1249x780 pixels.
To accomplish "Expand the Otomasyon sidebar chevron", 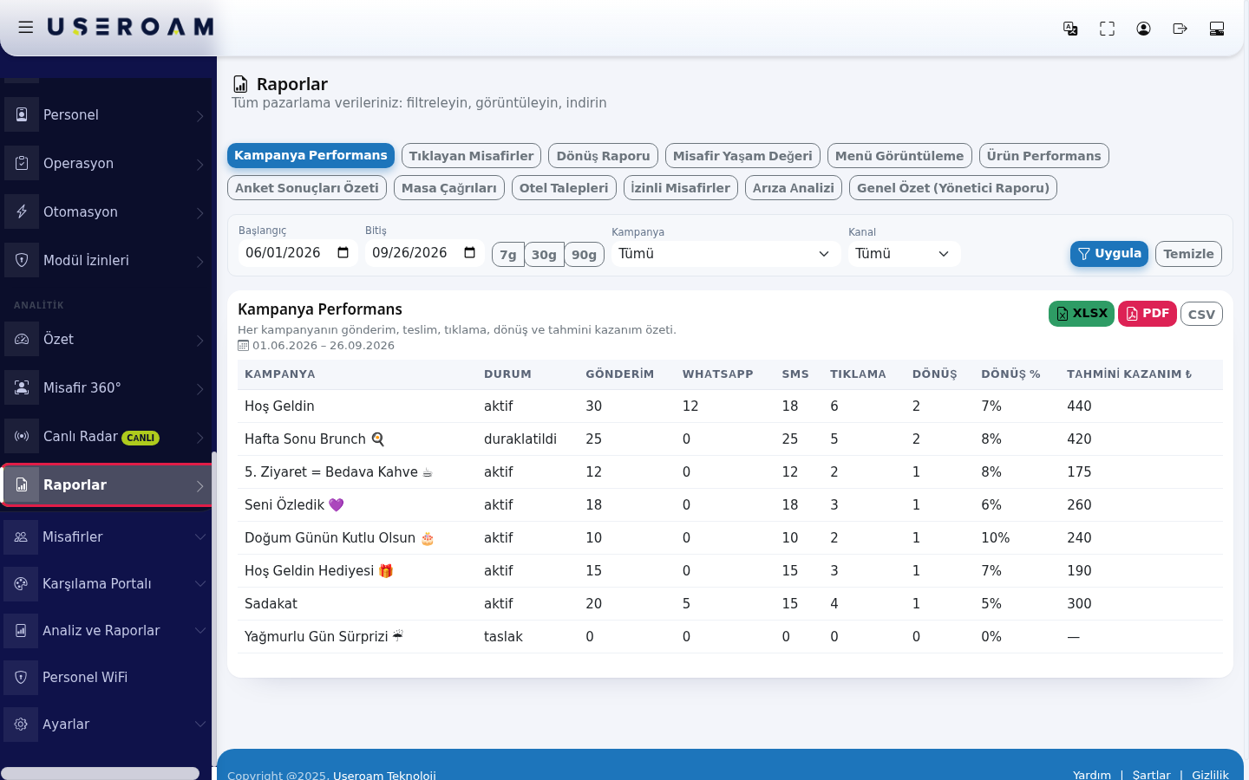I will [200, 212].
